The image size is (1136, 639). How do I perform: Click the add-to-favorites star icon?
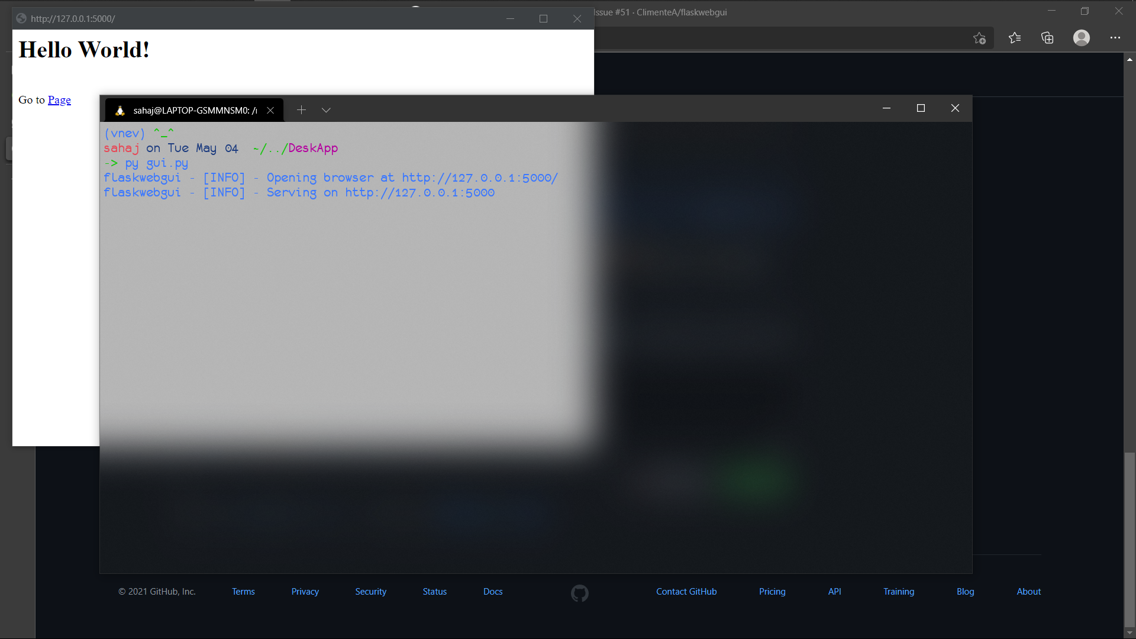pos(979,38)
